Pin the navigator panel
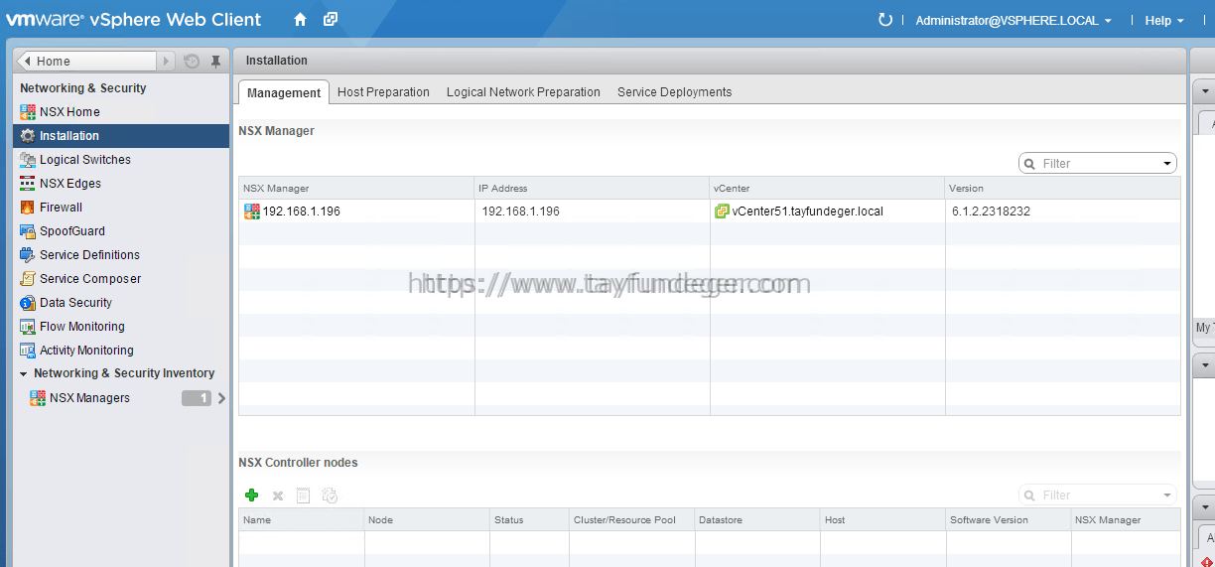 pyautogui.click(x=216, y=62)
